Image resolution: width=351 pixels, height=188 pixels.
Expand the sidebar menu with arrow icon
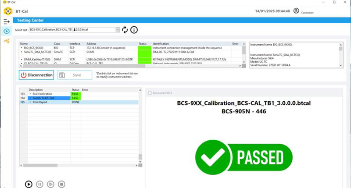coord(7,21)
